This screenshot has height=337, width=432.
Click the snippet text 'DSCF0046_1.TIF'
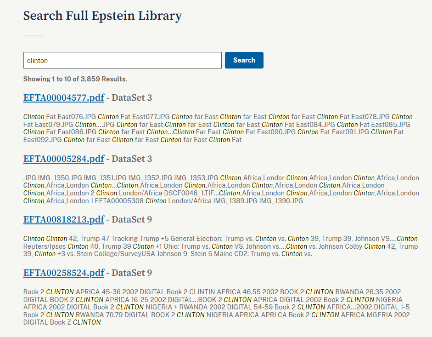point(189,193)
